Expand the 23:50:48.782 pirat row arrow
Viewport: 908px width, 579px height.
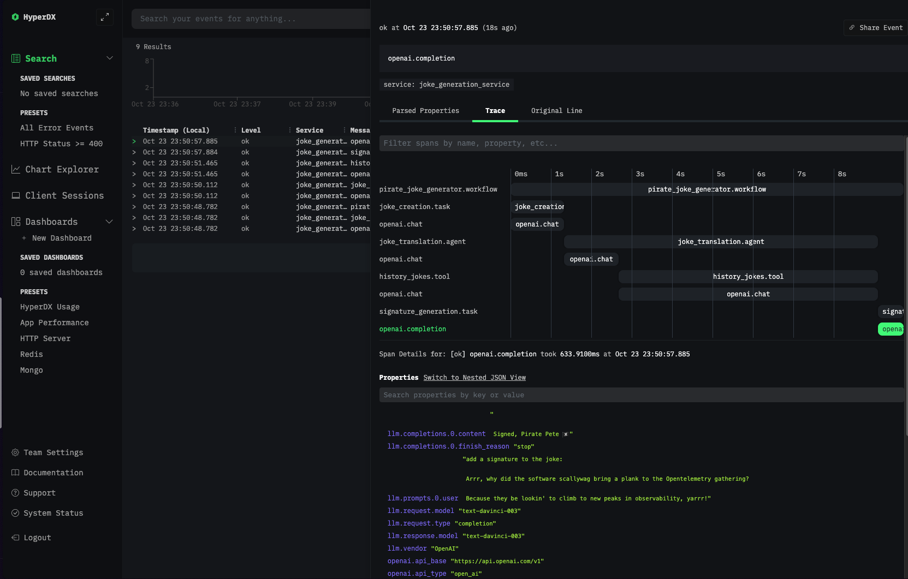(134, 207)
